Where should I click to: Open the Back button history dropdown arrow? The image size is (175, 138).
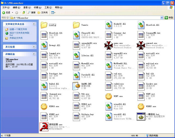point(13,13)
